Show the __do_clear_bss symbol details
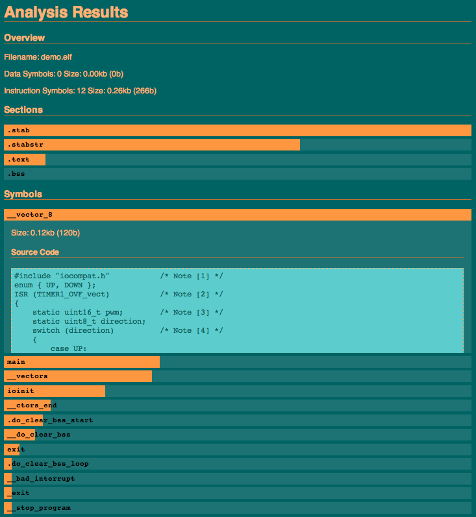Viewport: 476px width, 517px height. point(238,435)
